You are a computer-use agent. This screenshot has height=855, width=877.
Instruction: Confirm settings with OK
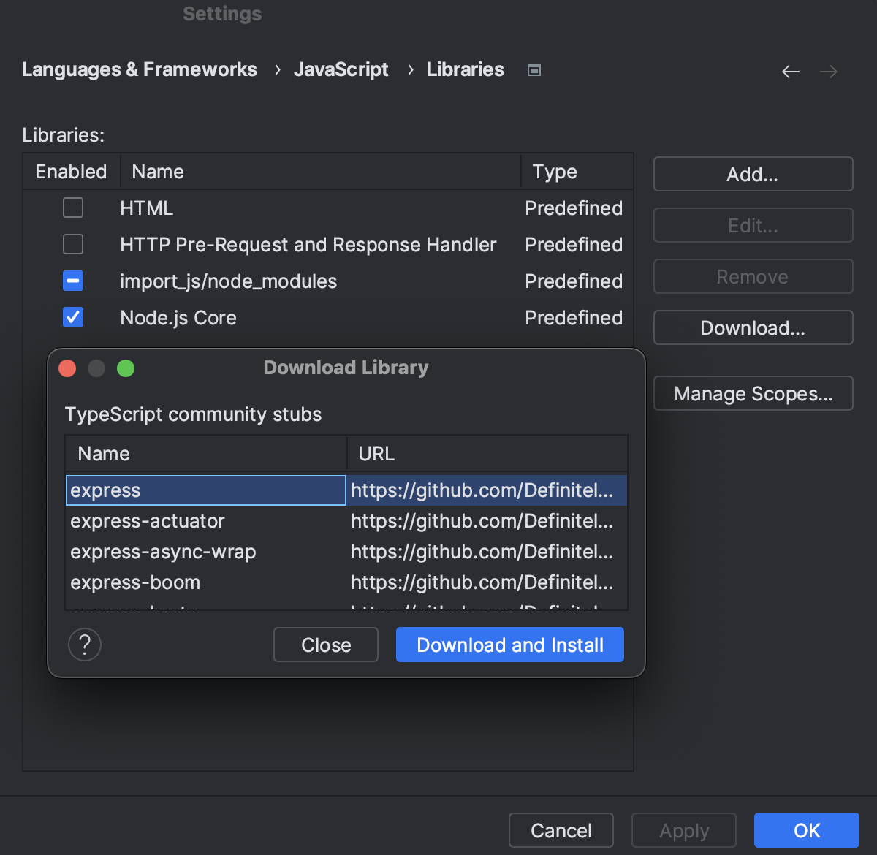click(806, 830)
